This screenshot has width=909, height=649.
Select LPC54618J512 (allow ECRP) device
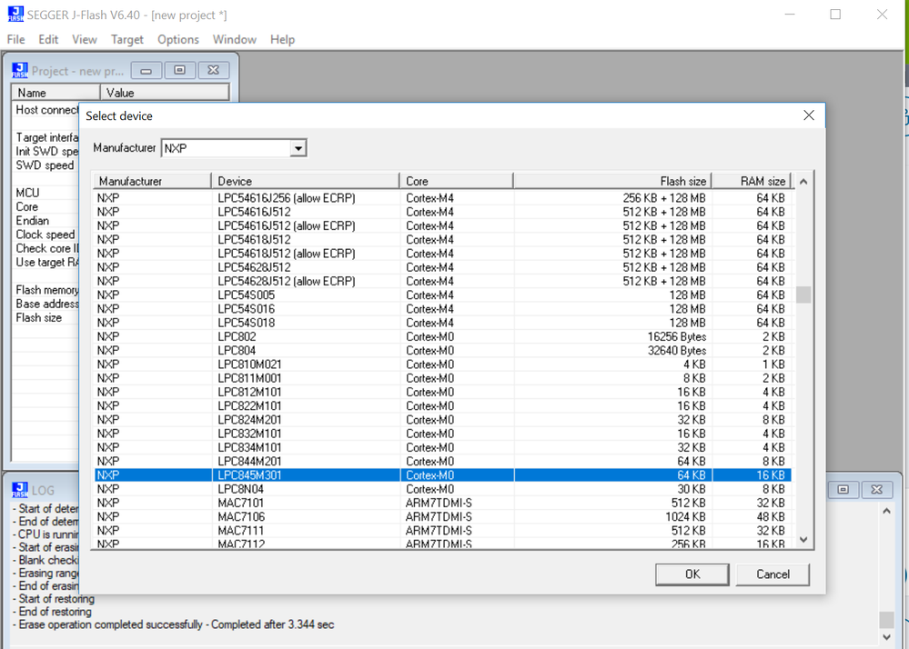point(443,253)
